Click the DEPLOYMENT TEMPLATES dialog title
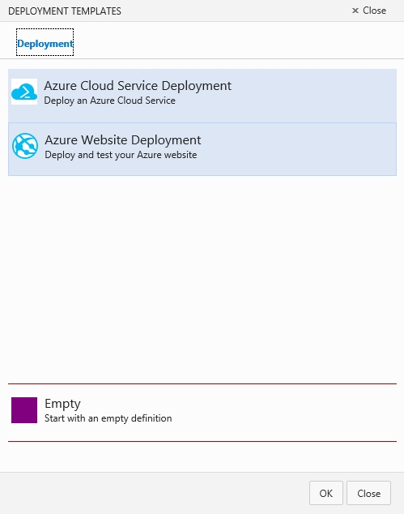 click(65, 11)
